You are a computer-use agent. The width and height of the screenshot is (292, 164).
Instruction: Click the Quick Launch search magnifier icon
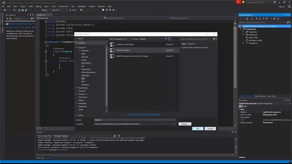tap(275, 2)
